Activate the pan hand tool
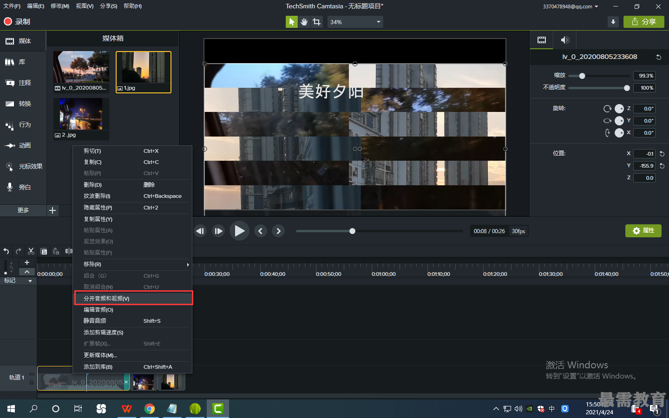The height and width of the screenshot is (418, 669). [x=304, y=22]
